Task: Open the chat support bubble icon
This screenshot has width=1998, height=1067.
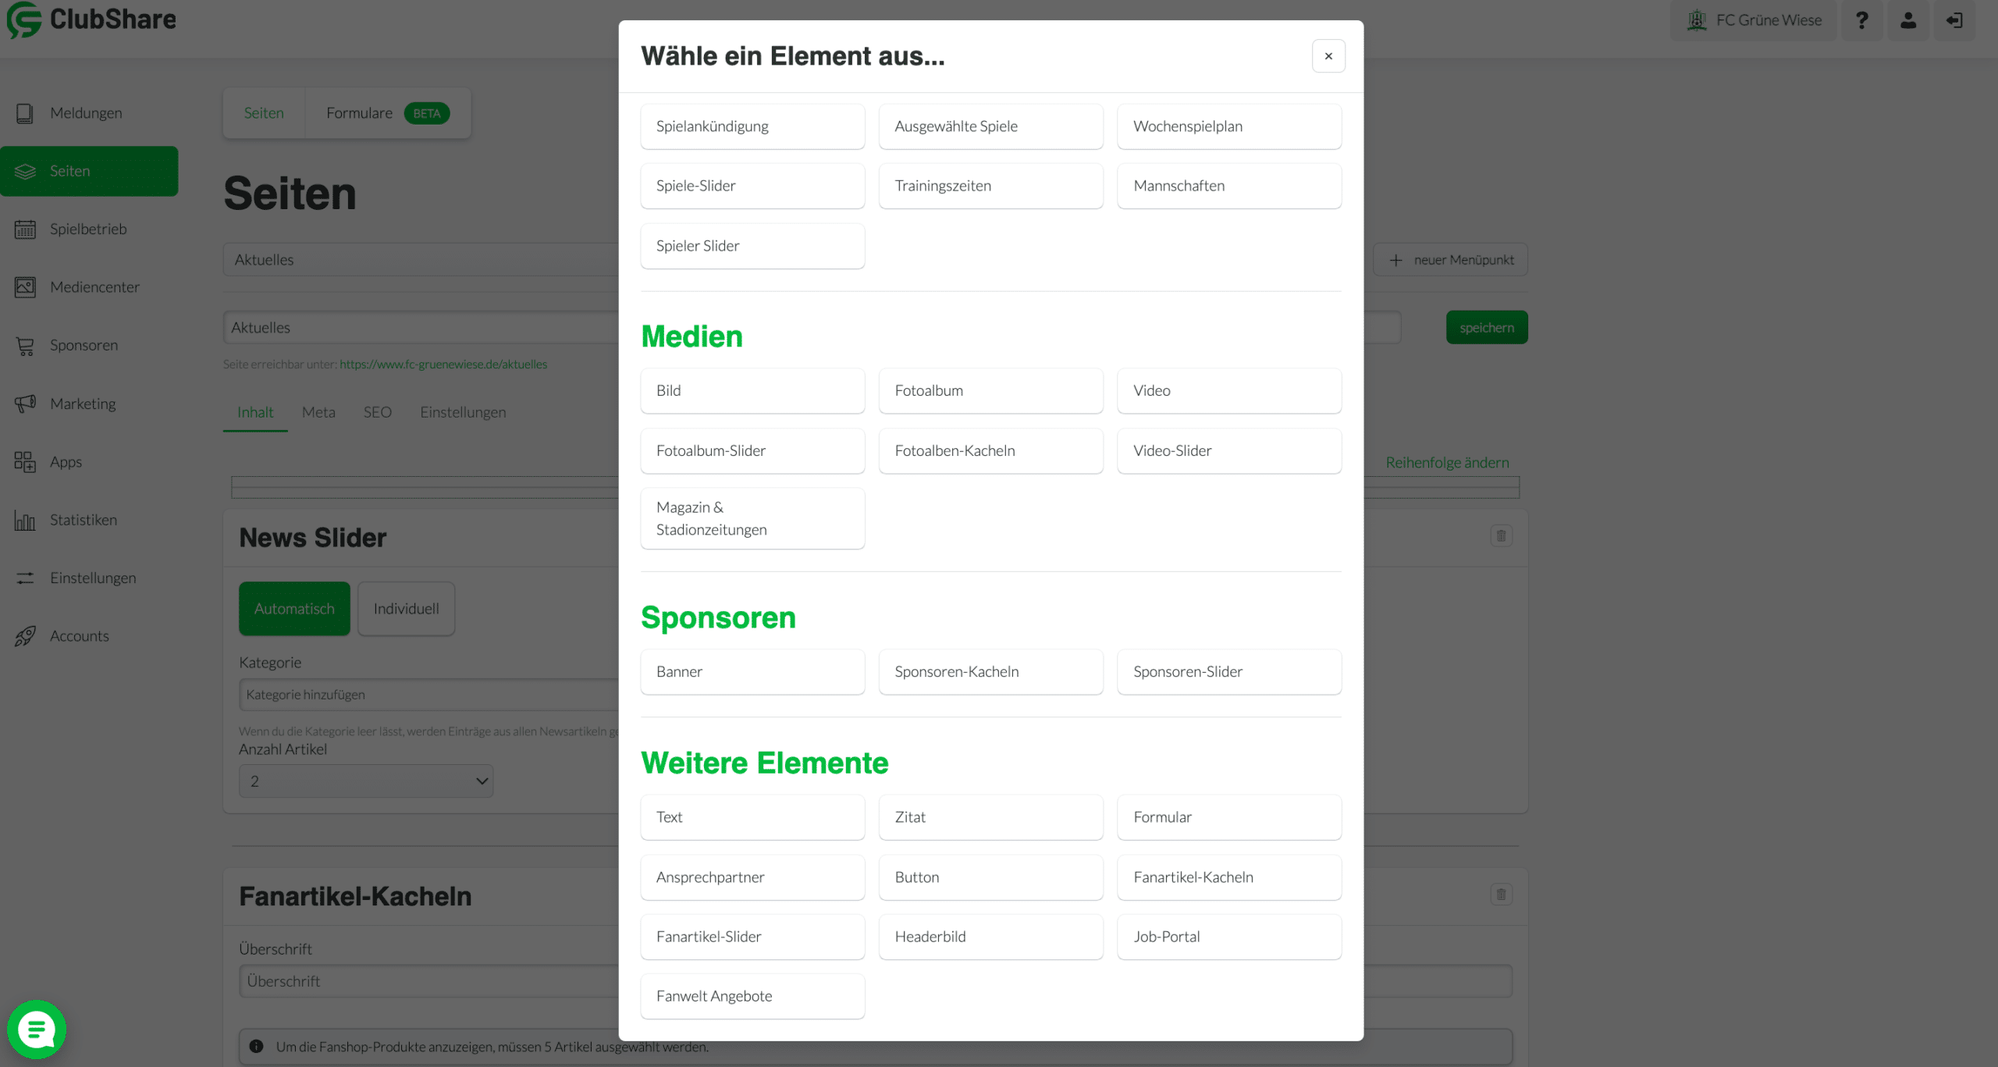Action: tap(37, 1030)
